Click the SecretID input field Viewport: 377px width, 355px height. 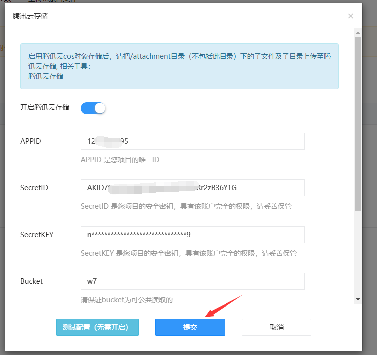(x=193, y=188)
